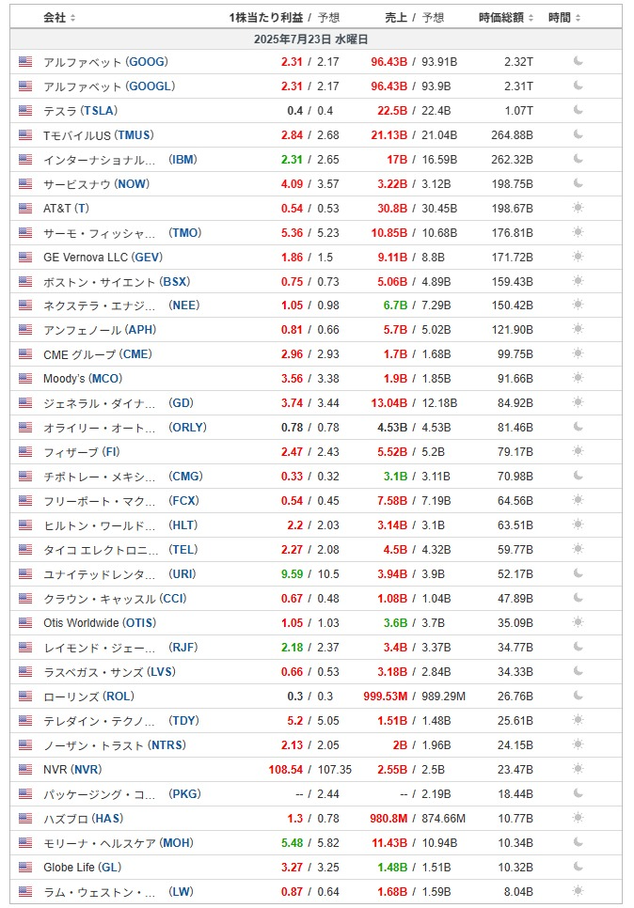Click the US flag next to NVR
The width and height of the screenshot is (634, 908).
coord(25,770)
